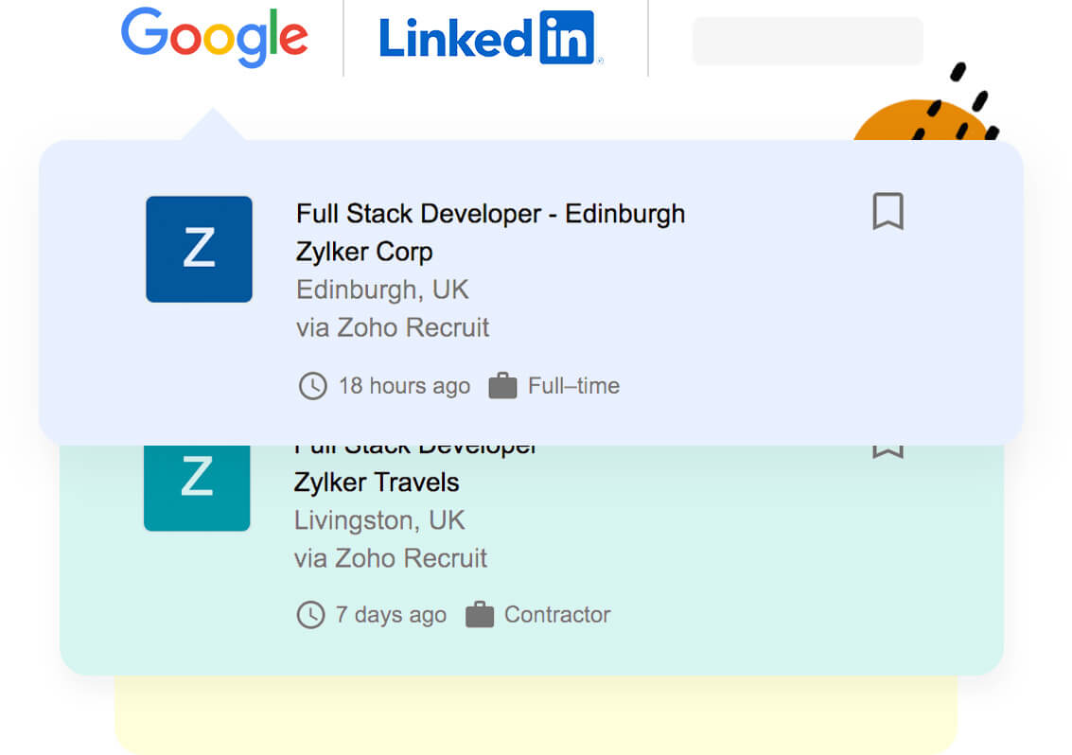
Task: Click the briefcase icon next to Contractor
Action: tap(480, 615)
